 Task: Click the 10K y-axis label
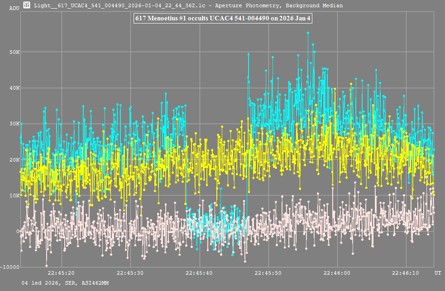[x=14, y=196]
